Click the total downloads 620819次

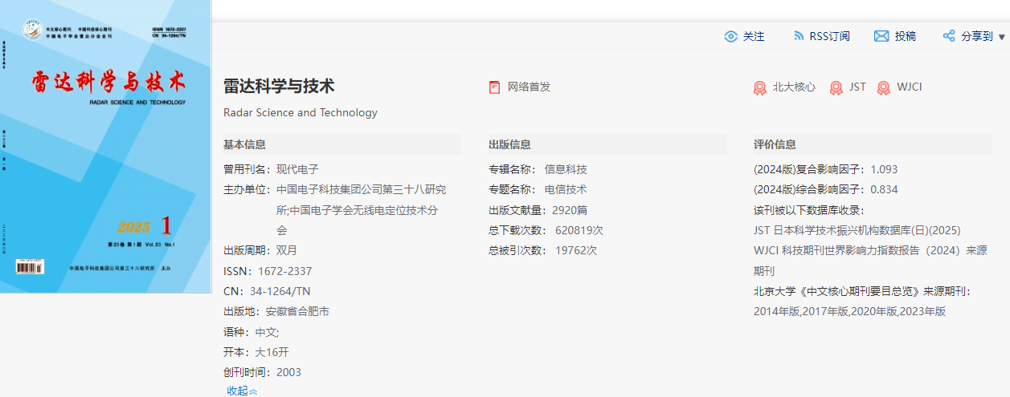tap(579, 230)
